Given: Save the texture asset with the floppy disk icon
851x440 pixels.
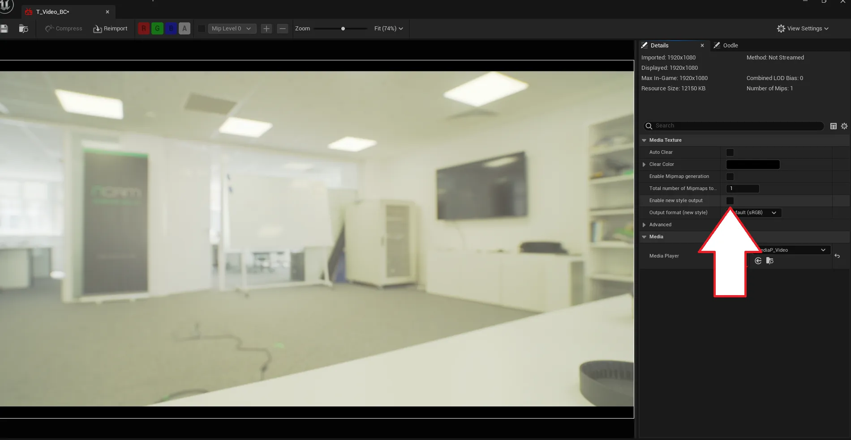Looking at the screenshot, I should pos(4,29).
